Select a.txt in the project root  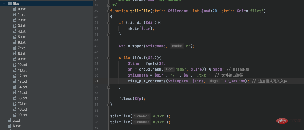(16, 120)
